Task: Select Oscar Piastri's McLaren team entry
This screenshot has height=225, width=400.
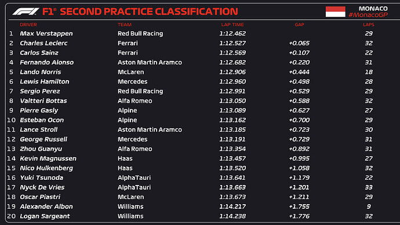Action: [x=131, y=197]
